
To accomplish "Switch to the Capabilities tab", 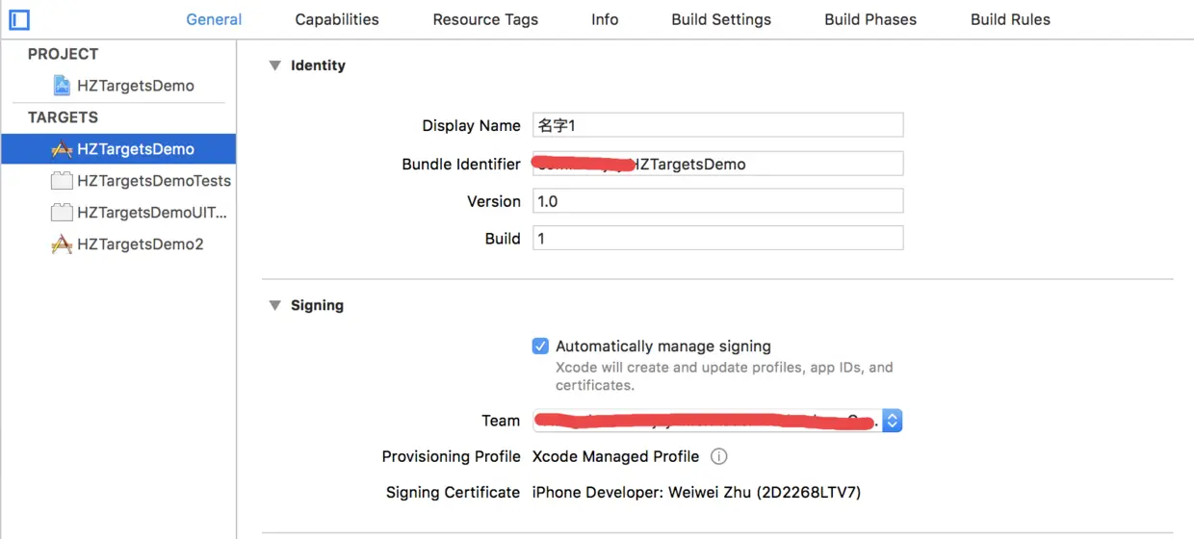I will pyautogui.click(x=337, y=19).
